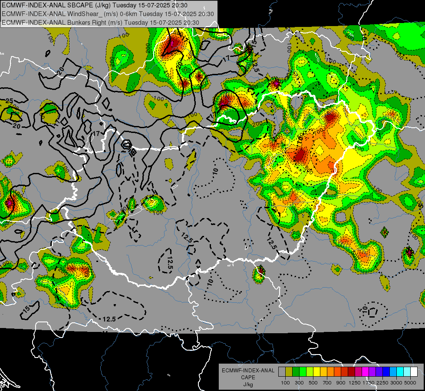The height and width of the screenshot is (391, 425).
Task: Click the gray legend swatch below 100
Action: point(282,372)
